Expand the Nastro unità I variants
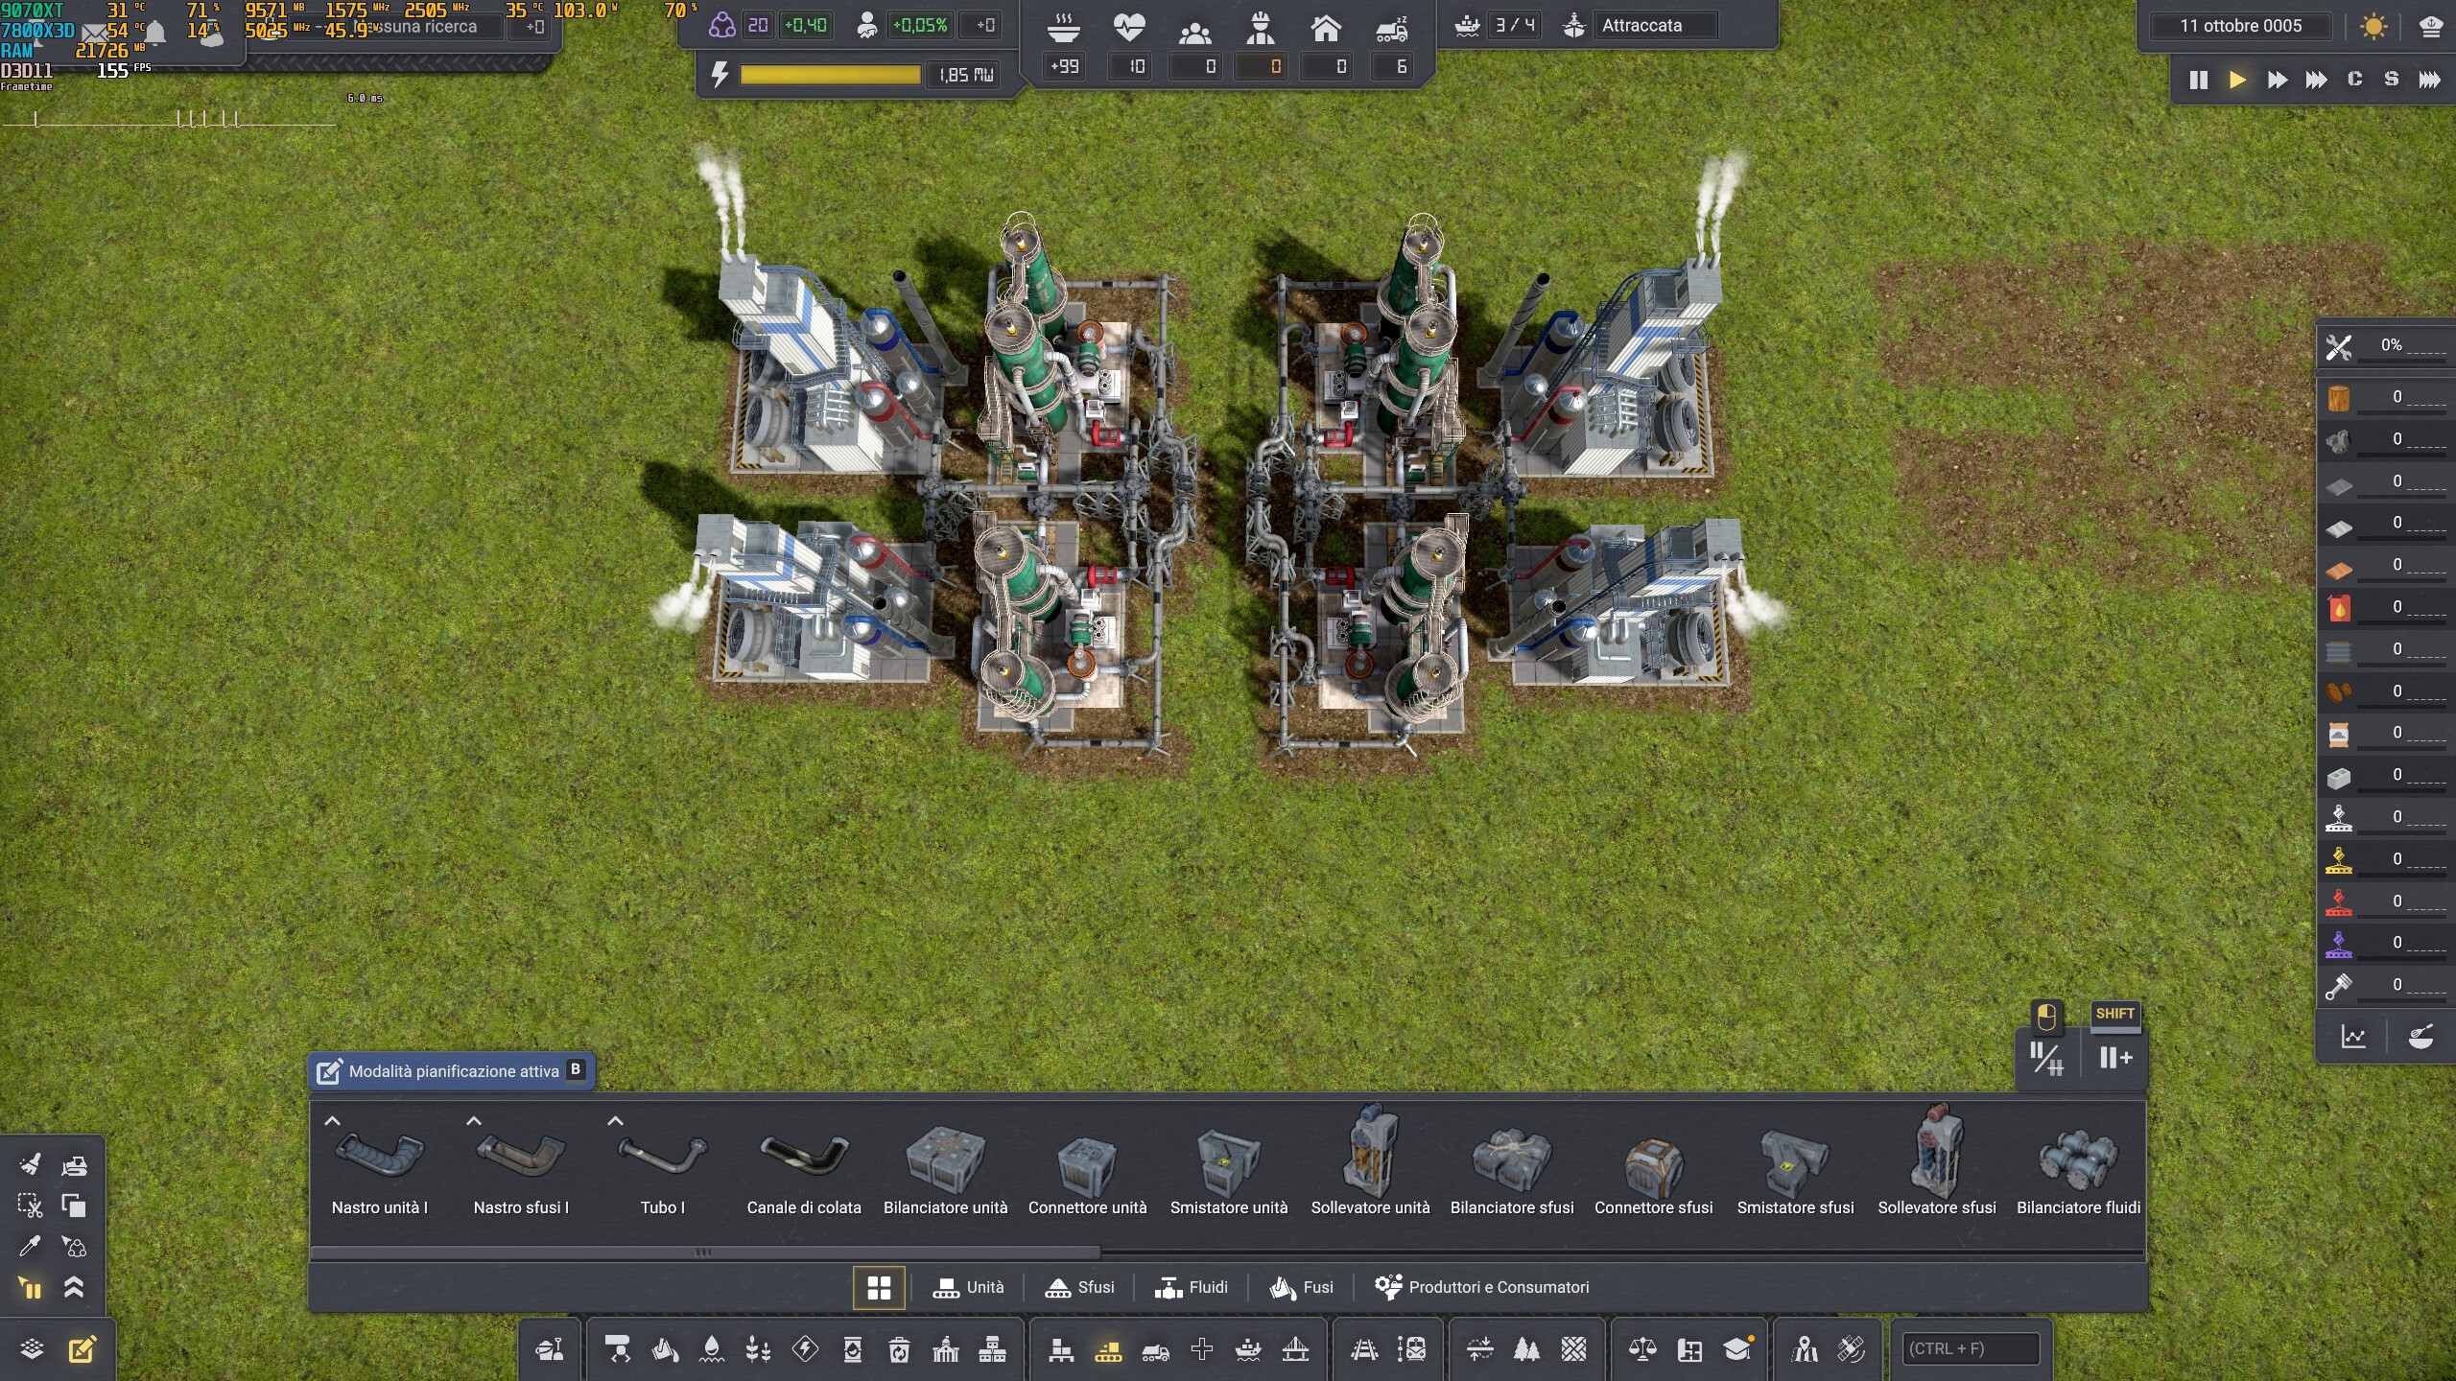This screenshot has height=1381, width=2456. point(332,1120)
